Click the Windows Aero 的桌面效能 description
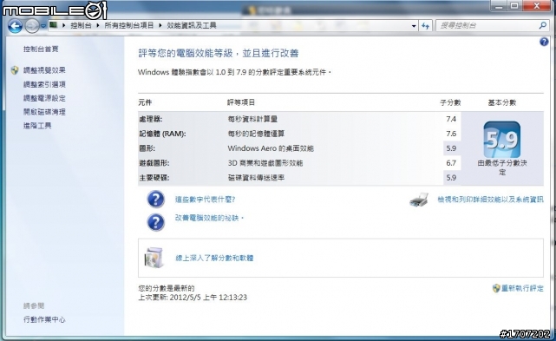The height and width of the screenshot is (341, 556). click(271, 148)
